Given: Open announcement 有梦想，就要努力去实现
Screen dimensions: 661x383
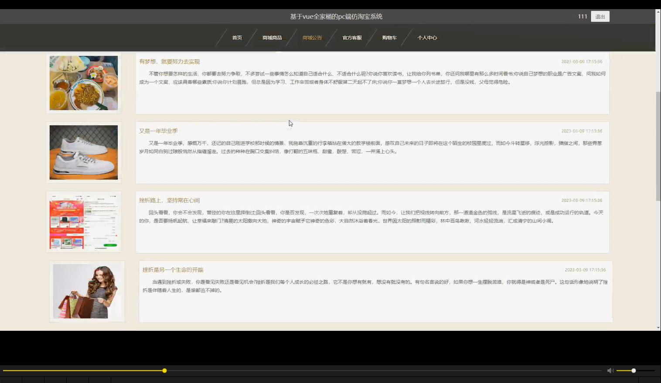Looking at the screenshot, I should 170,61.
